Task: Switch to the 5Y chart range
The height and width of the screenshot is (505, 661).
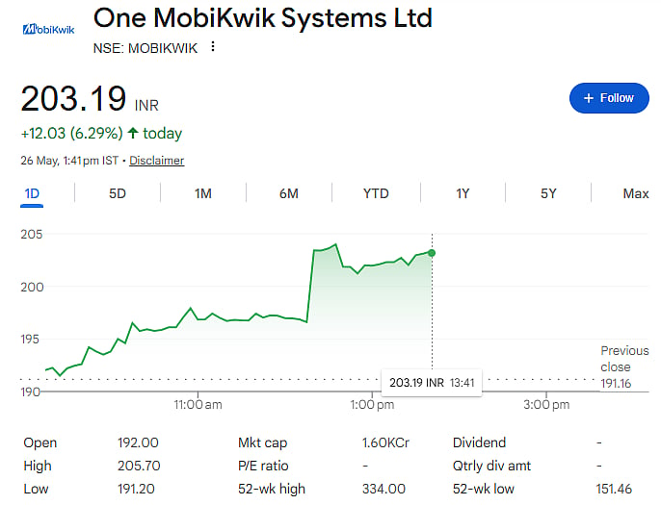Action: [548, 193]
